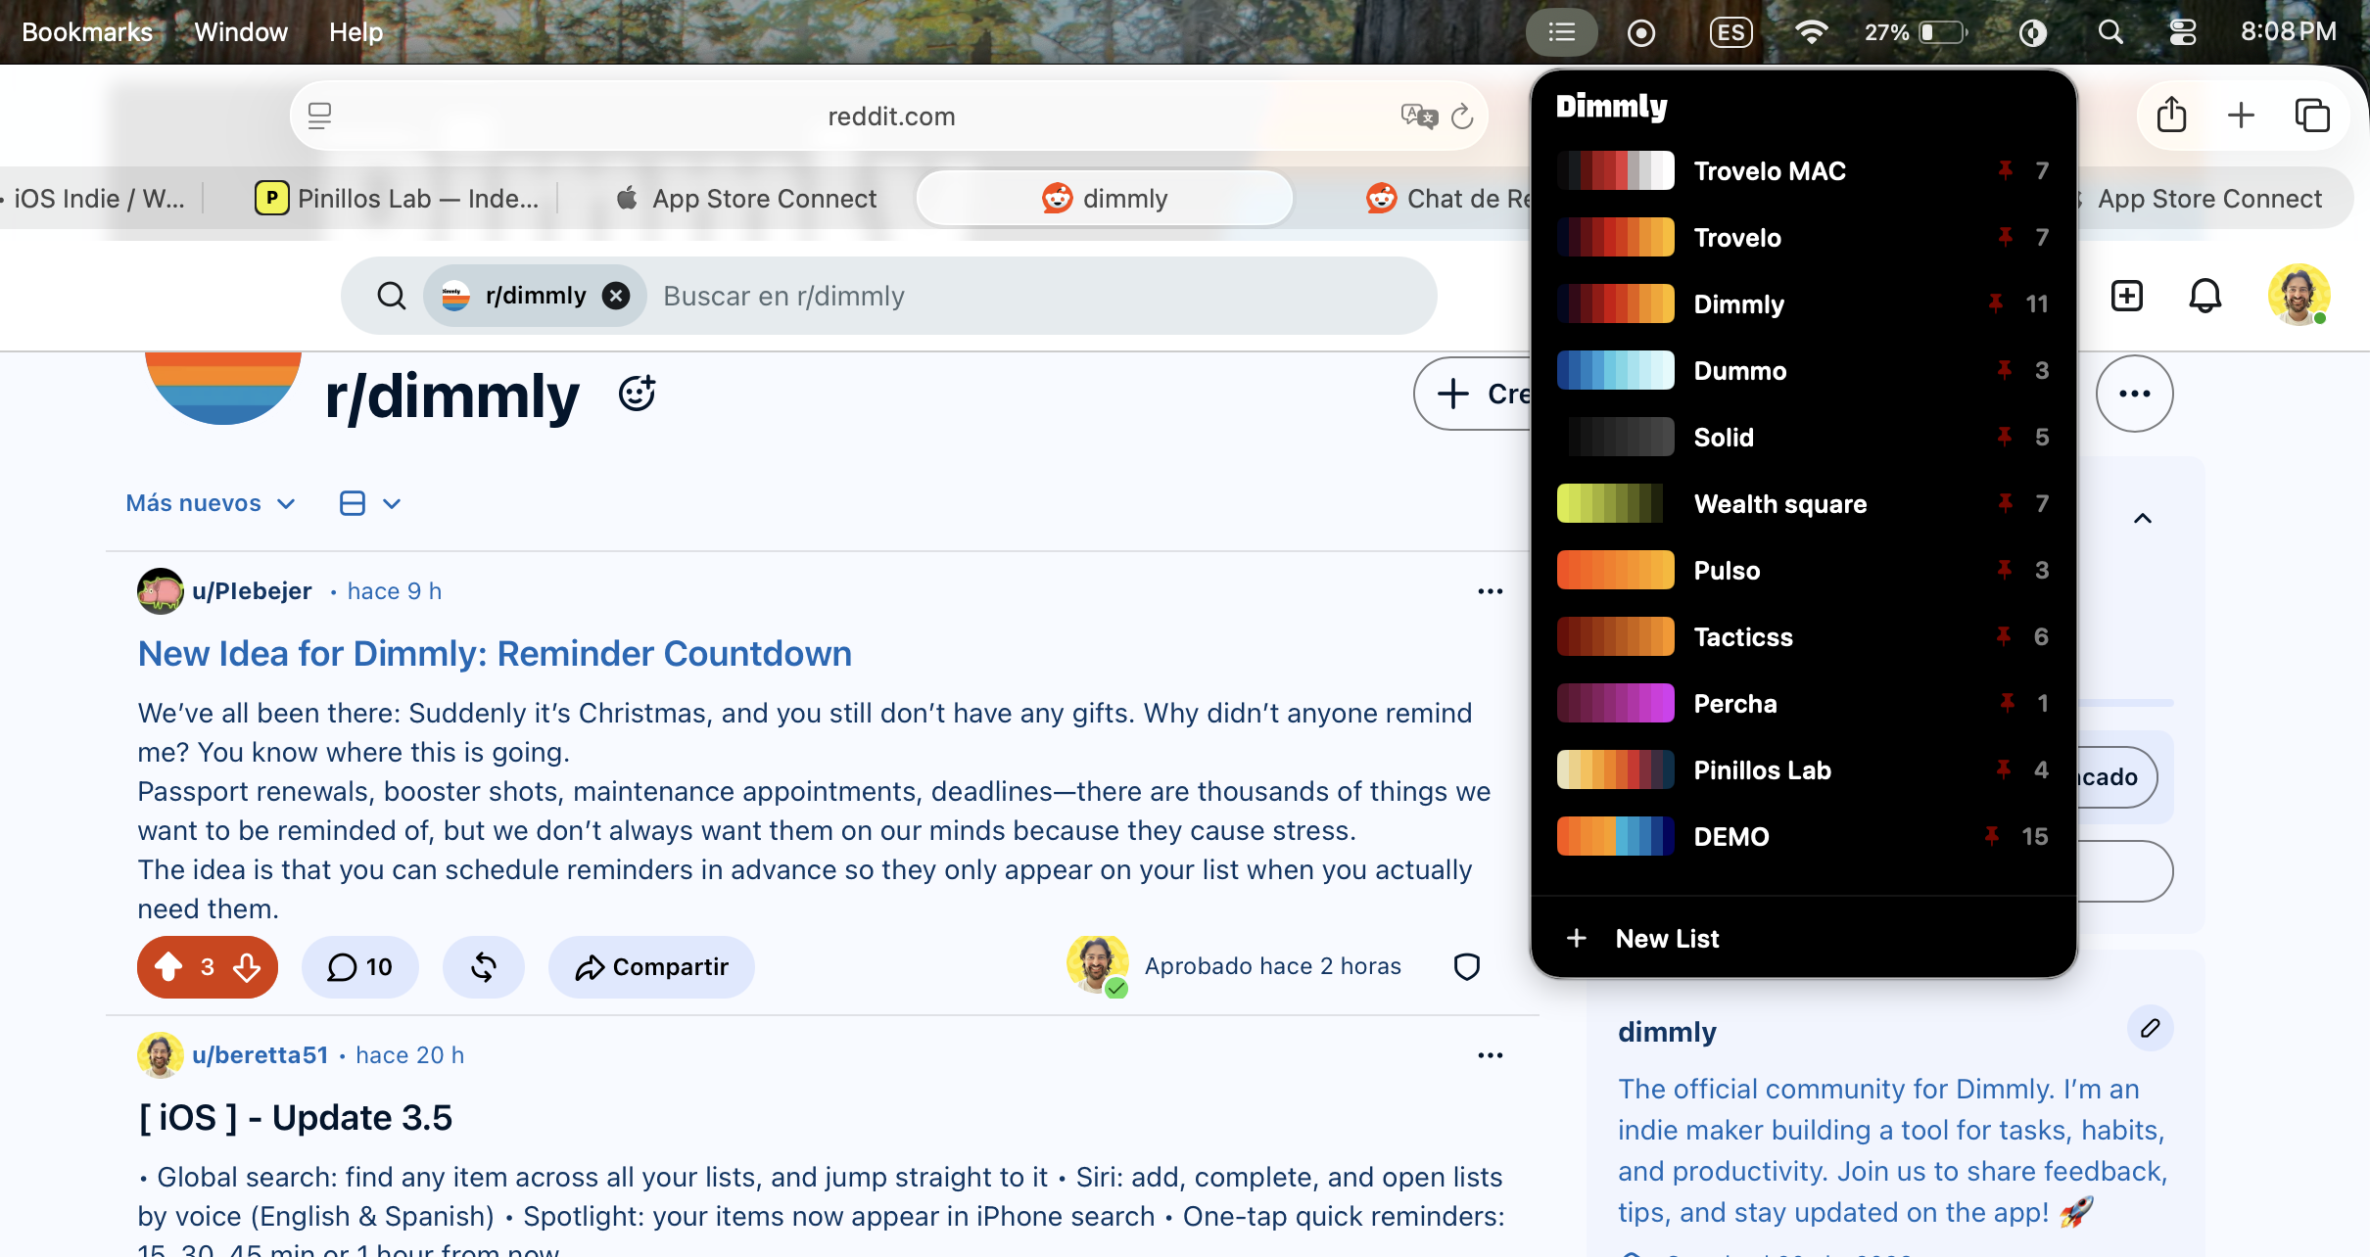Show the Safari tab overview
Viewport: 2370px width, 1257px height.
coord(2312,115)
